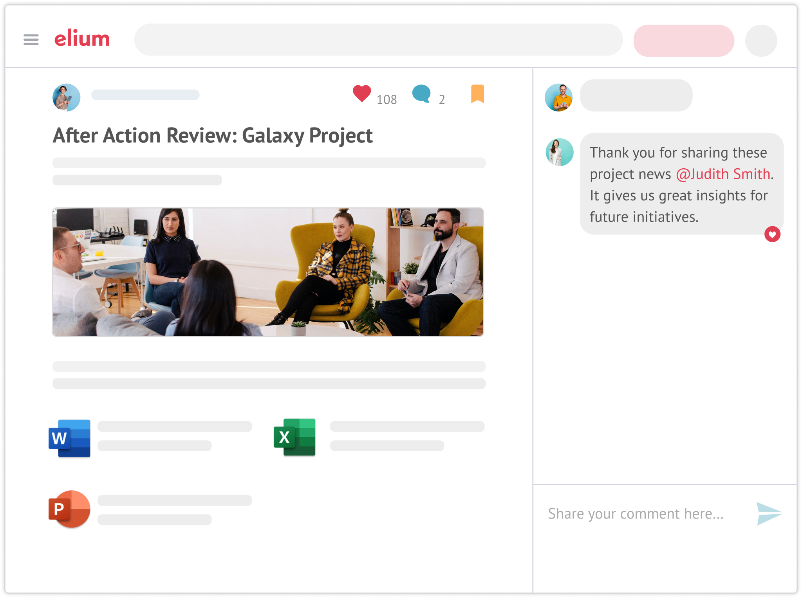Screen dimensions: 802x598
Task: Open the hamburger menu
Action: (31, 40)
